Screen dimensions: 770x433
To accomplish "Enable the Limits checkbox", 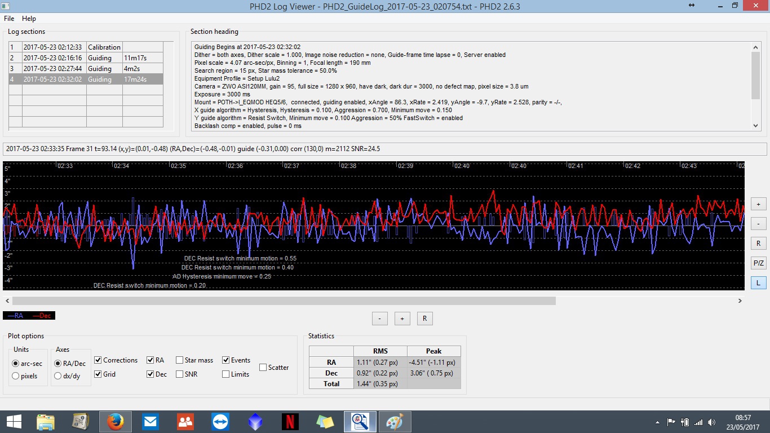I will point(226,374).
